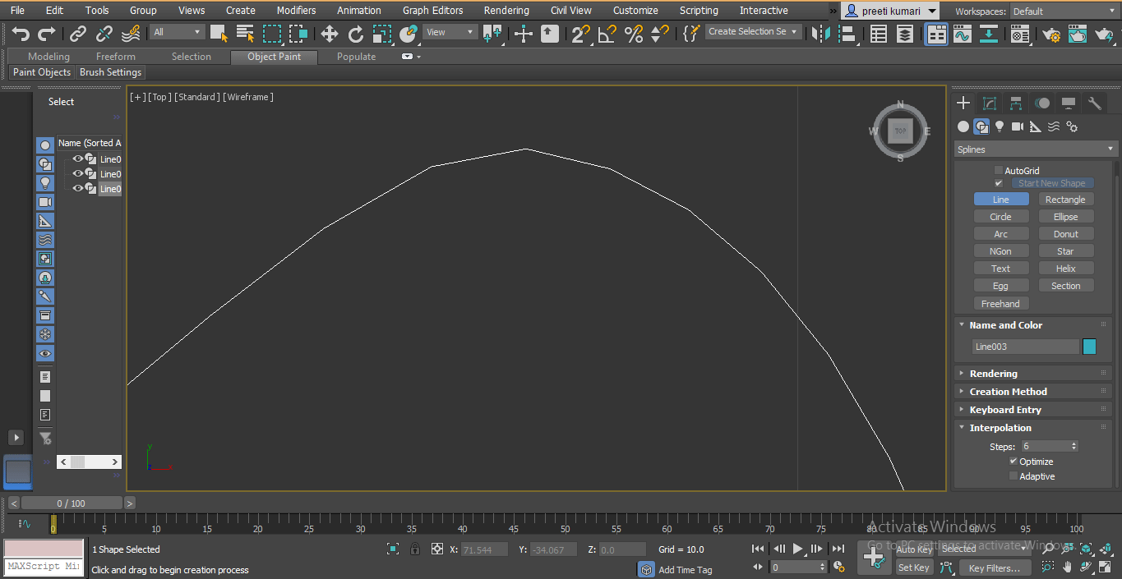Screen dimensions: 1122x579
Task: Click the Shapes category icon in Create panel
Action: pyautogui.click(x=981, y=126)
